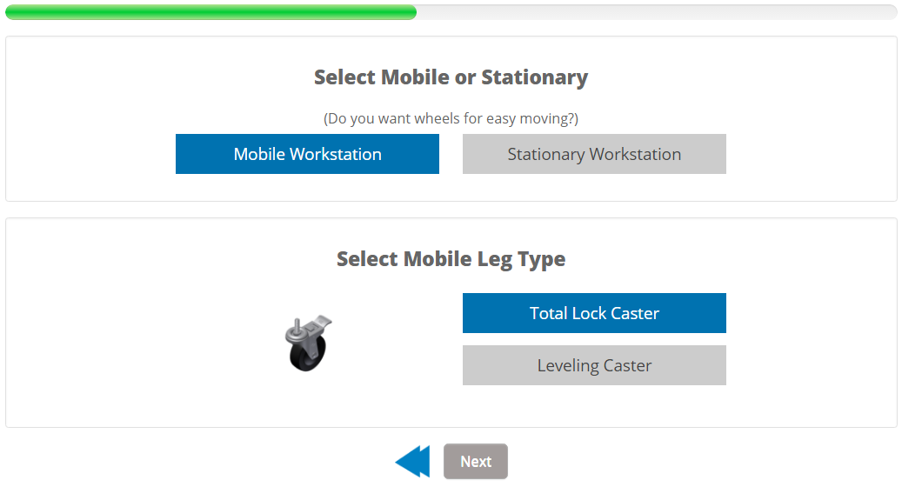Click the Mobile Workstation blue button text
The width and height of the screenshot is (902, 487).
[x=307, y=154]
